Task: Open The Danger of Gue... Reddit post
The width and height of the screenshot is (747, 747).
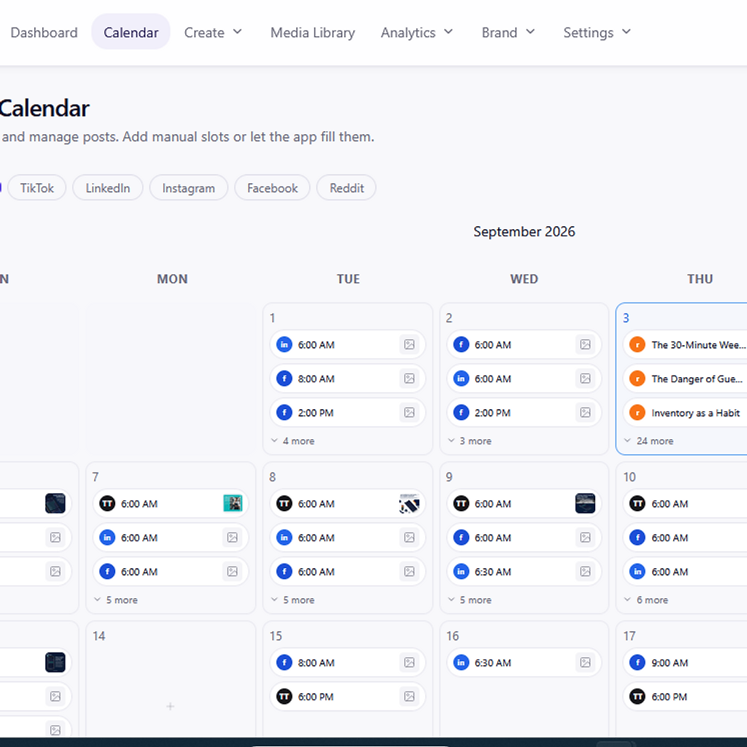Action: [x=686, y=379]
